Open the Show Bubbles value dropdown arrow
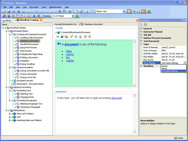The width and height of the screenshot is (188, 141). [x=185, y=63]
